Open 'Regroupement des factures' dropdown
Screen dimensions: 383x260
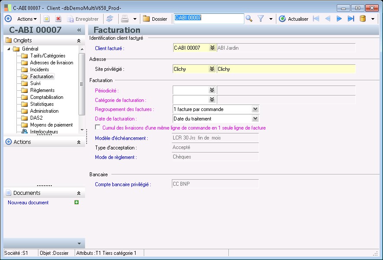(x=255, y=109)
